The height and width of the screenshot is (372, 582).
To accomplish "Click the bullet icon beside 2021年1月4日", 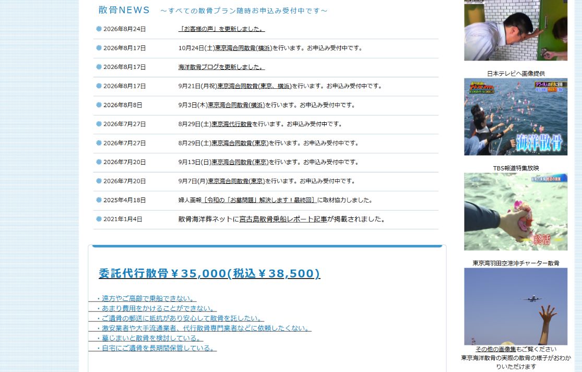I will pyautogui.click(x=99, y=219).
